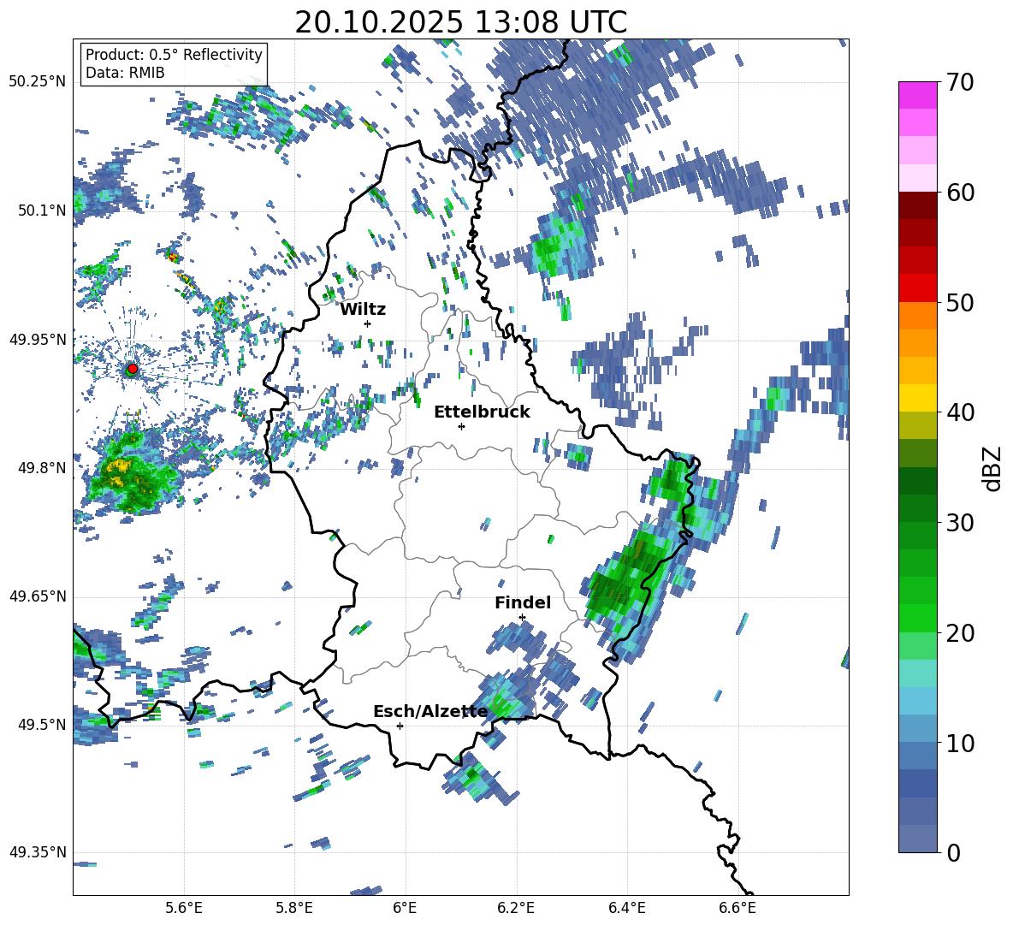
Task: Click the 20 label on colorbar
Action: pos(959,632)
